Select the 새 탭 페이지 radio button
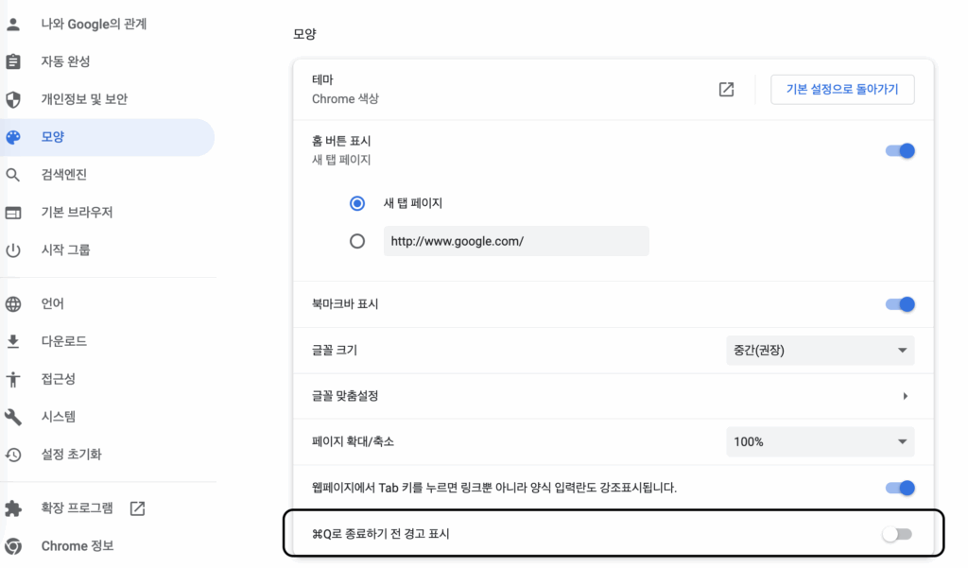Screen dimensions: 968x568 pos(357,203)
